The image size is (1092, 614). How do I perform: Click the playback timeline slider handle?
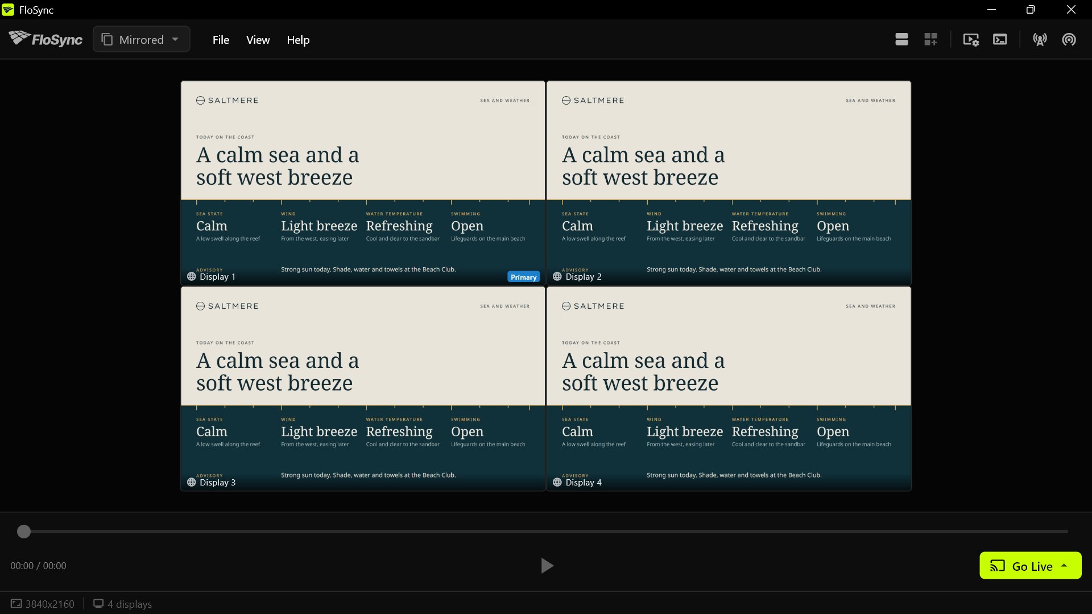point(24,532)
